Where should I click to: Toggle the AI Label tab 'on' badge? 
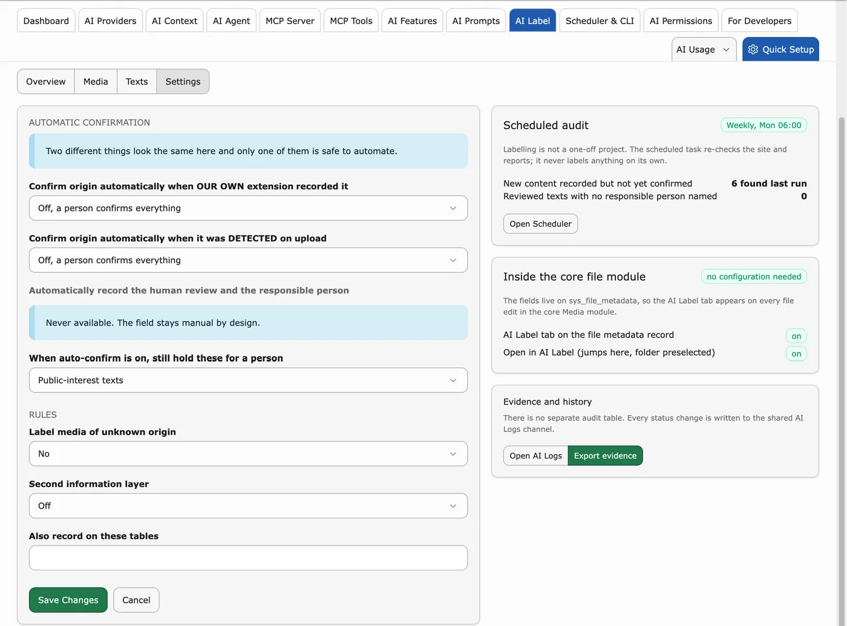(796, 336)
